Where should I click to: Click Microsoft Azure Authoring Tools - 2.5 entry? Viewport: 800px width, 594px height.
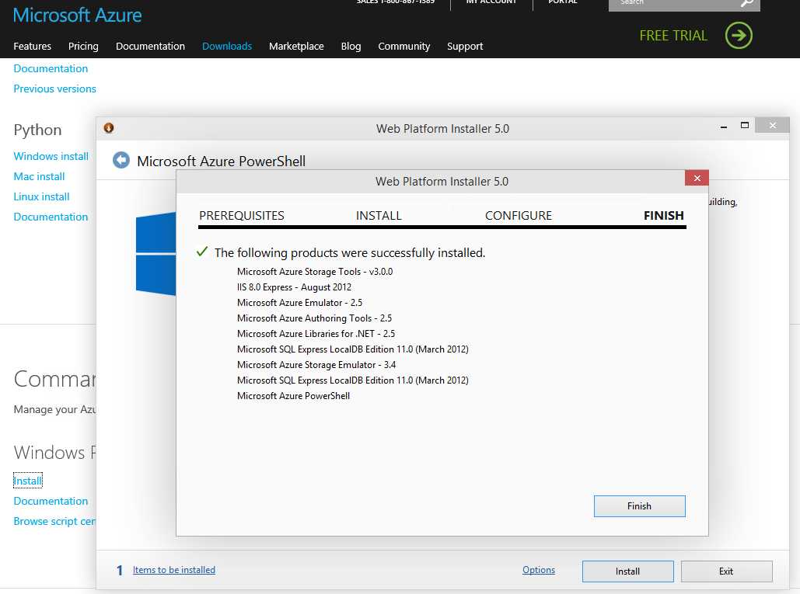(x=314, y=318)
